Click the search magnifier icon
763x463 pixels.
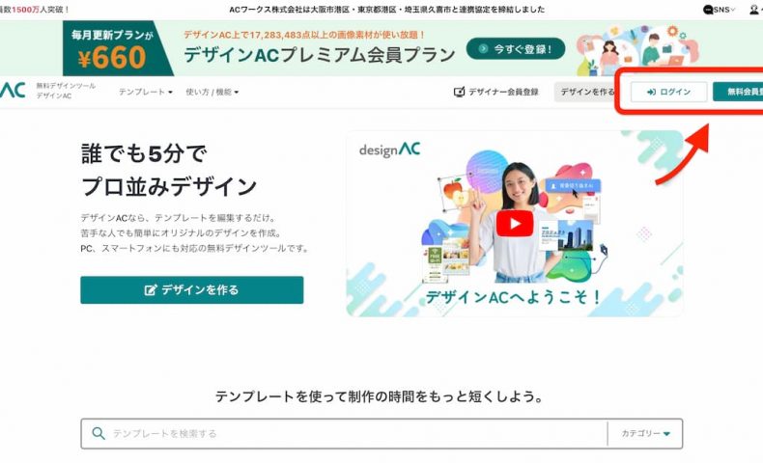(99, 433)
